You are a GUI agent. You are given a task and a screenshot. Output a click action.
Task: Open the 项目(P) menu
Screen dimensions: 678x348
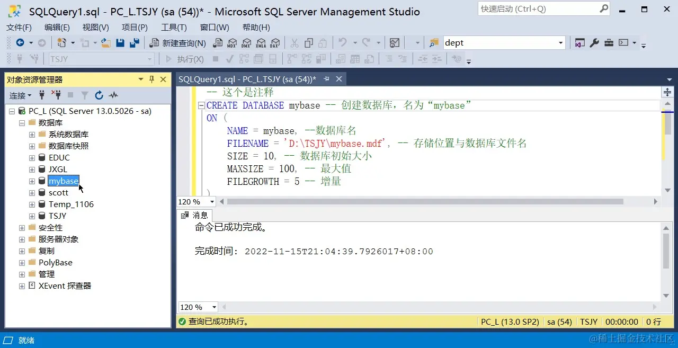(135, 28)
